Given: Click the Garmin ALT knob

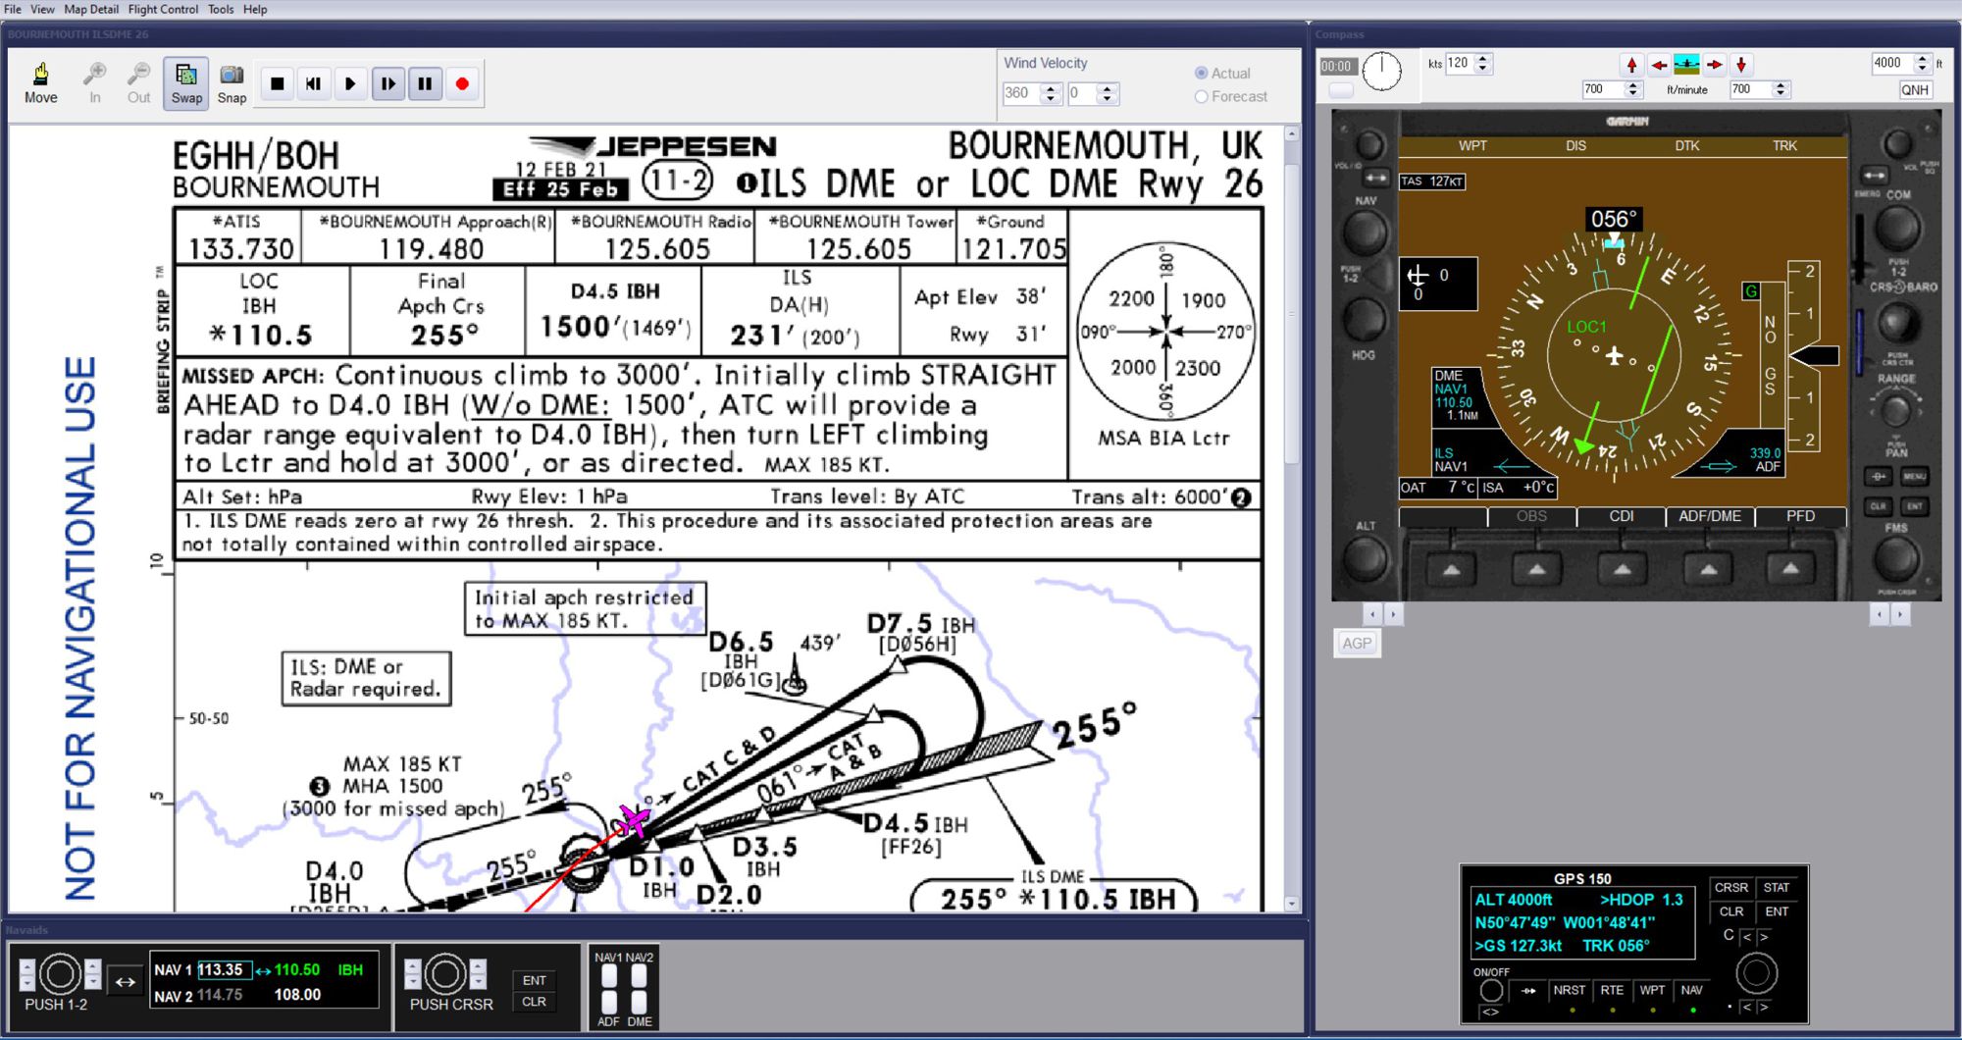Looking at the screenshot, I should pyautogui.click(x=1365, y=561).
